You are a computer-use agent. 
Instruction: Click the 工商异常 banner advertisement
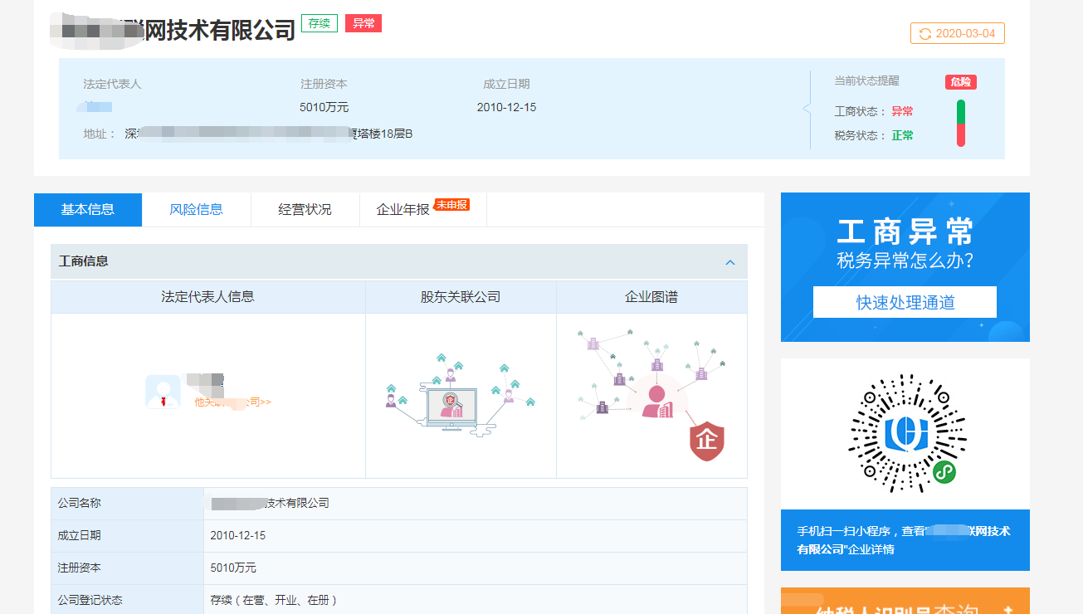point(905,241)
